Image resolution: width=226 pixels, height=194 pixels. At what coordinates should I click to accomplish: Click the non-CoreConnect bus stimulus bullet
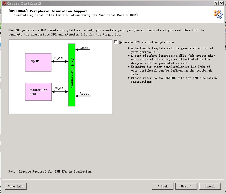pos(171,70)
